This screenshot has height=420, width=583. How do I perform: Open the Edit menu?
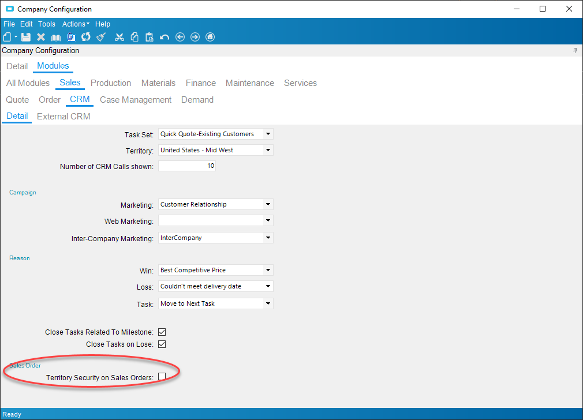[x=27, y=24]
